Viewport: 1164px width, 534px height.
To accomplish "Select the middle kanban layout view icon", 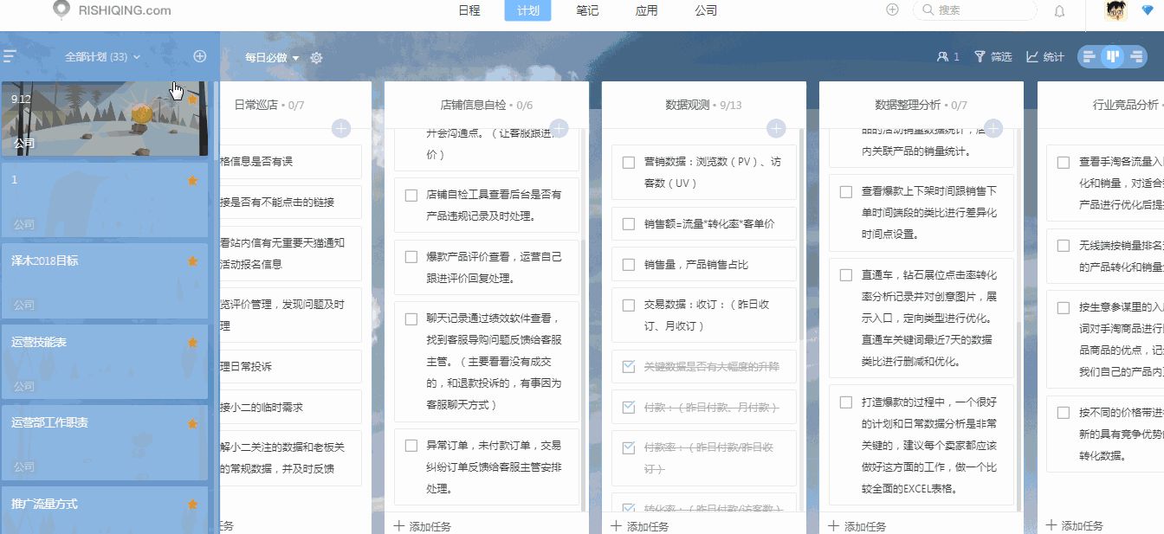I will tap(1113, 55).
